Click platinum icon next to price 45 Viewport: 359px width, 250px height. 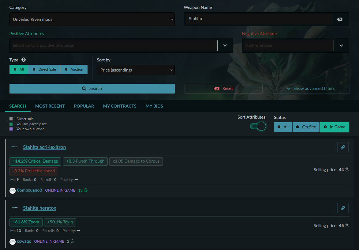coord(347,226)
